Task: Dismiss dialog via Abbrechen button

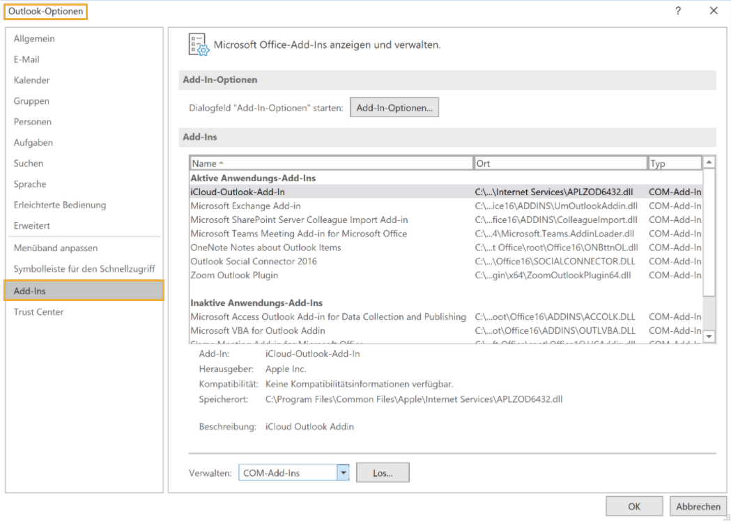Action: 698,506
